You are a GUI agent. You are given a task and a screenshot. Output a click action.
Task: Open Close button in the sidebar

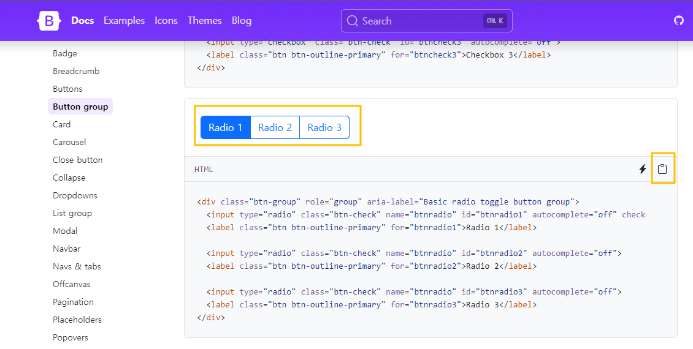[x=78, y=160]
